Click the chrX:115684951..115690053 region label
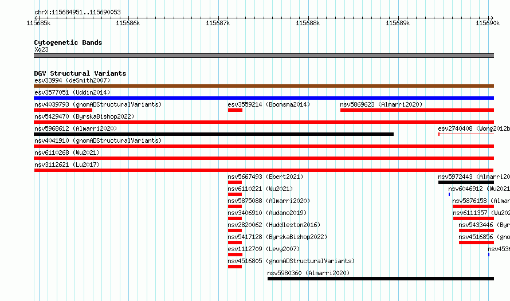This screenshot has height=301, width=510. pyautogui.click(x=77, y=13)
